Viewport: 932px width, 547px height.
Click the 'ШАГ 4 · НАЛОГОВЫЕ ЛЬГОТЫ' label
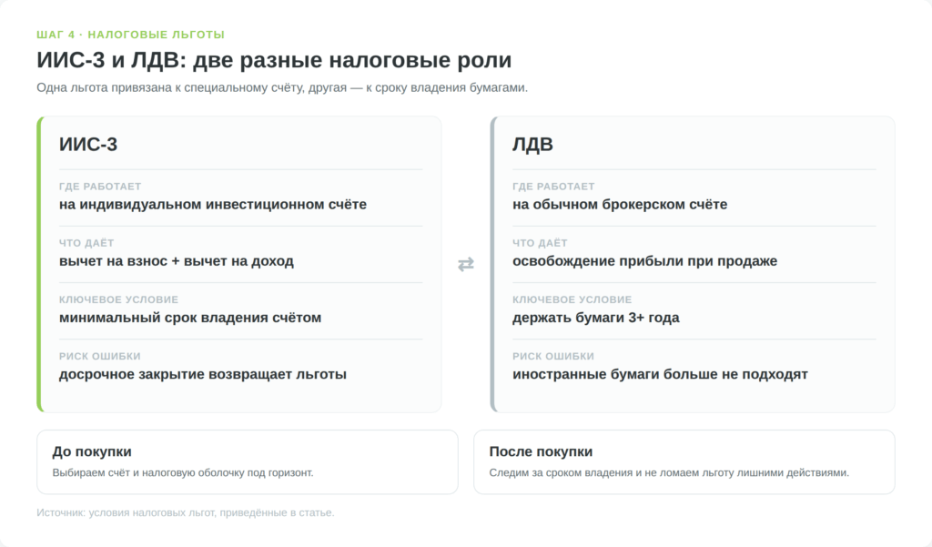(131, 35)
